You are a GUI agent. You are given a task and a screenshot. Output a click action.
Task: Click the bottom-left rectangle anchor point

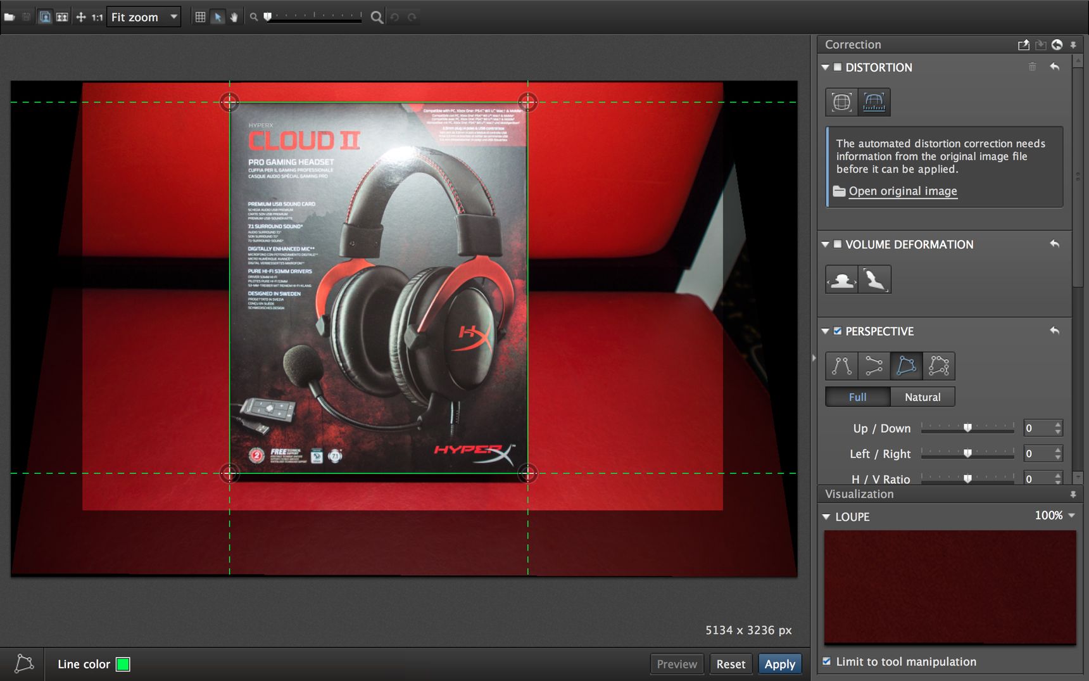229,473
